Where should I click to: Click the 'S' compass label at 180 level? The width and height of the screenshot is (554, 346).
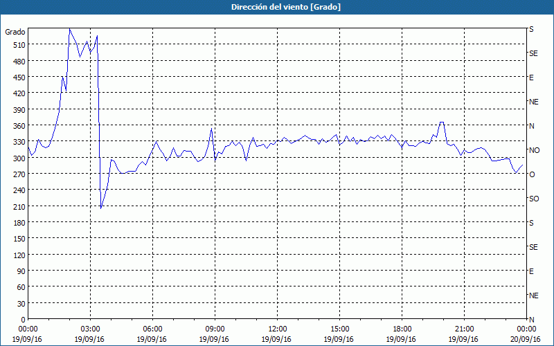coord(531,223)
